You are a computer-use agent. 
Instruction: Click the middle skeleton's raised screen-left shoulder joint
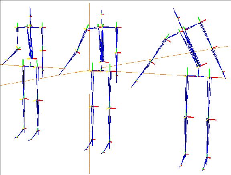(86, 29)
